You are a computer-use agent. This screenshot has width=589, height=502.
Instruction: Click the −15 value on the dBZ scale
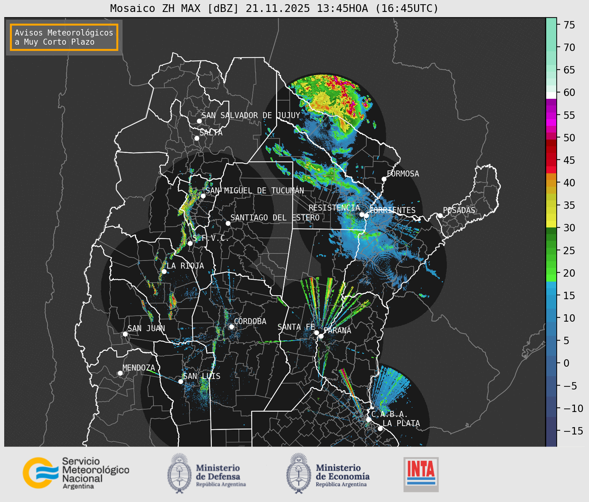pyautogui.click(x=573, y=431)
